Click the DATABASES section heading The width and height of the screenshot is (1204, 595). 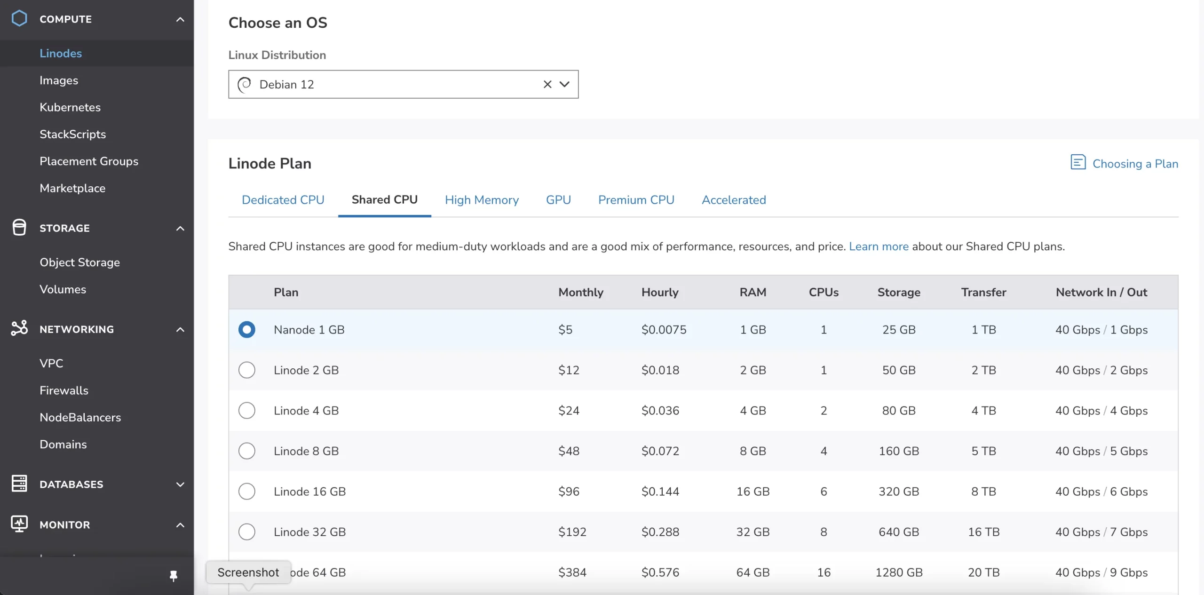71,484
